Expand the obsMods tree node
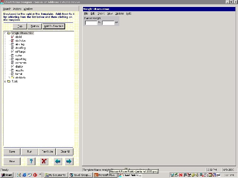The image size is (238, 178). 9,77
